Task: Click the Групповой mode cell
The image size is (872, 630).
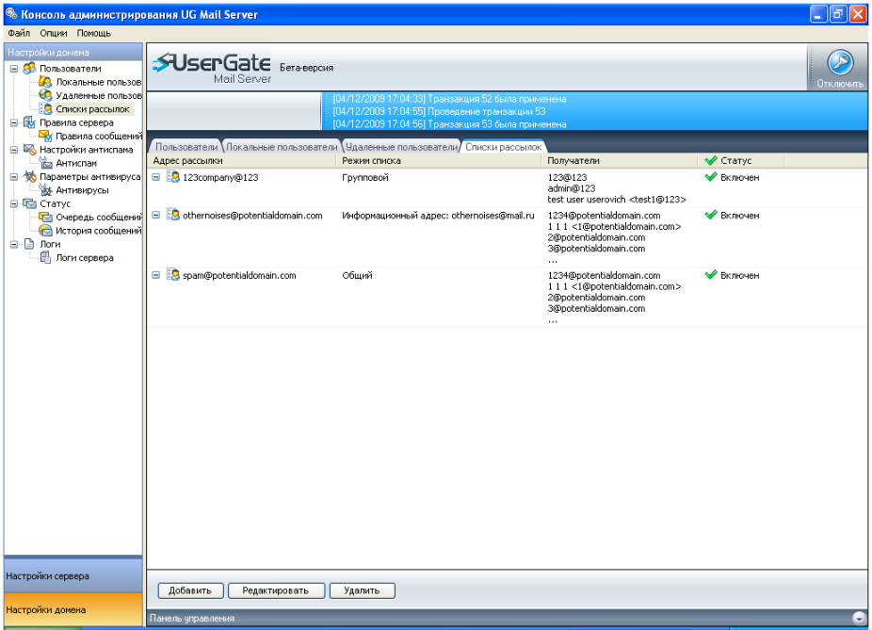Action: (364, 177)
